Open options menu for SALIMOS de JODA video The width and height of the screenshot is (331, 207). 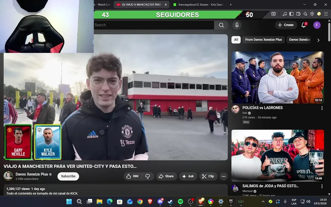pyautogui.click(x=322, y=186)
